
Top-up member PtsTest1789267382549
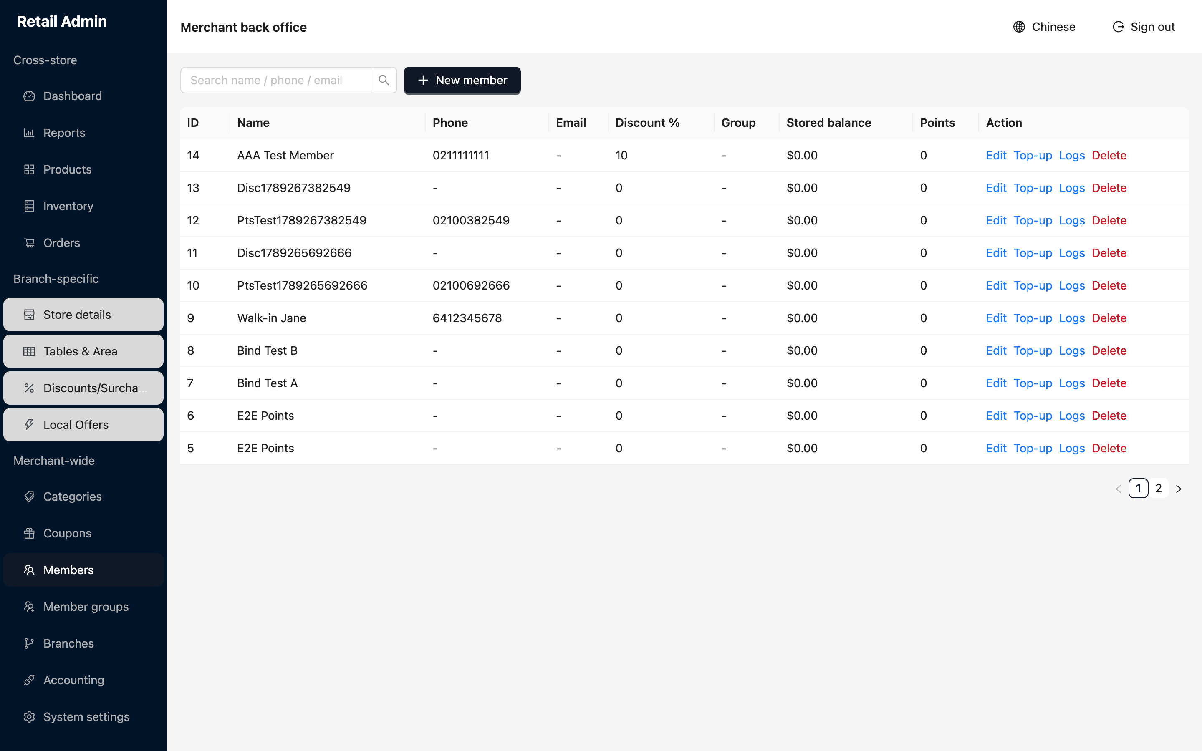click(1033, 221)
